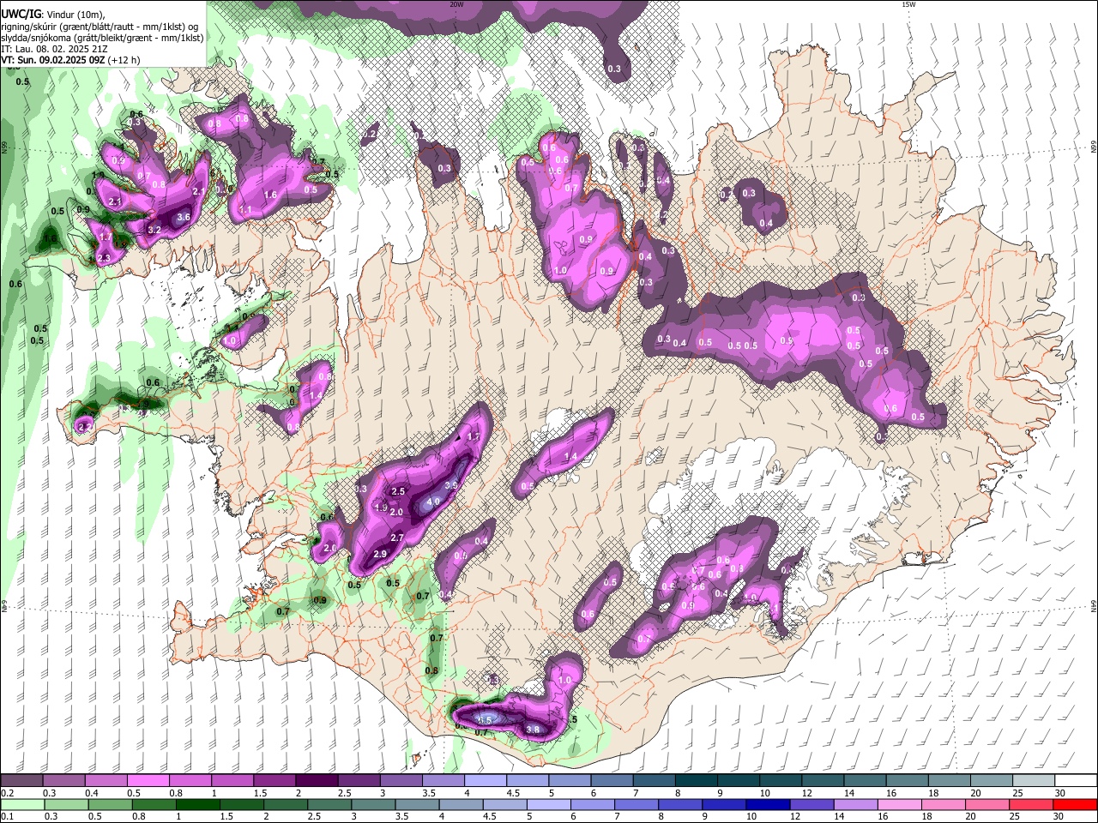1098x823 pixels.
Task: Select the pale gray 25–30 swatch on the top scale
Action: [x=1035, y=780]
